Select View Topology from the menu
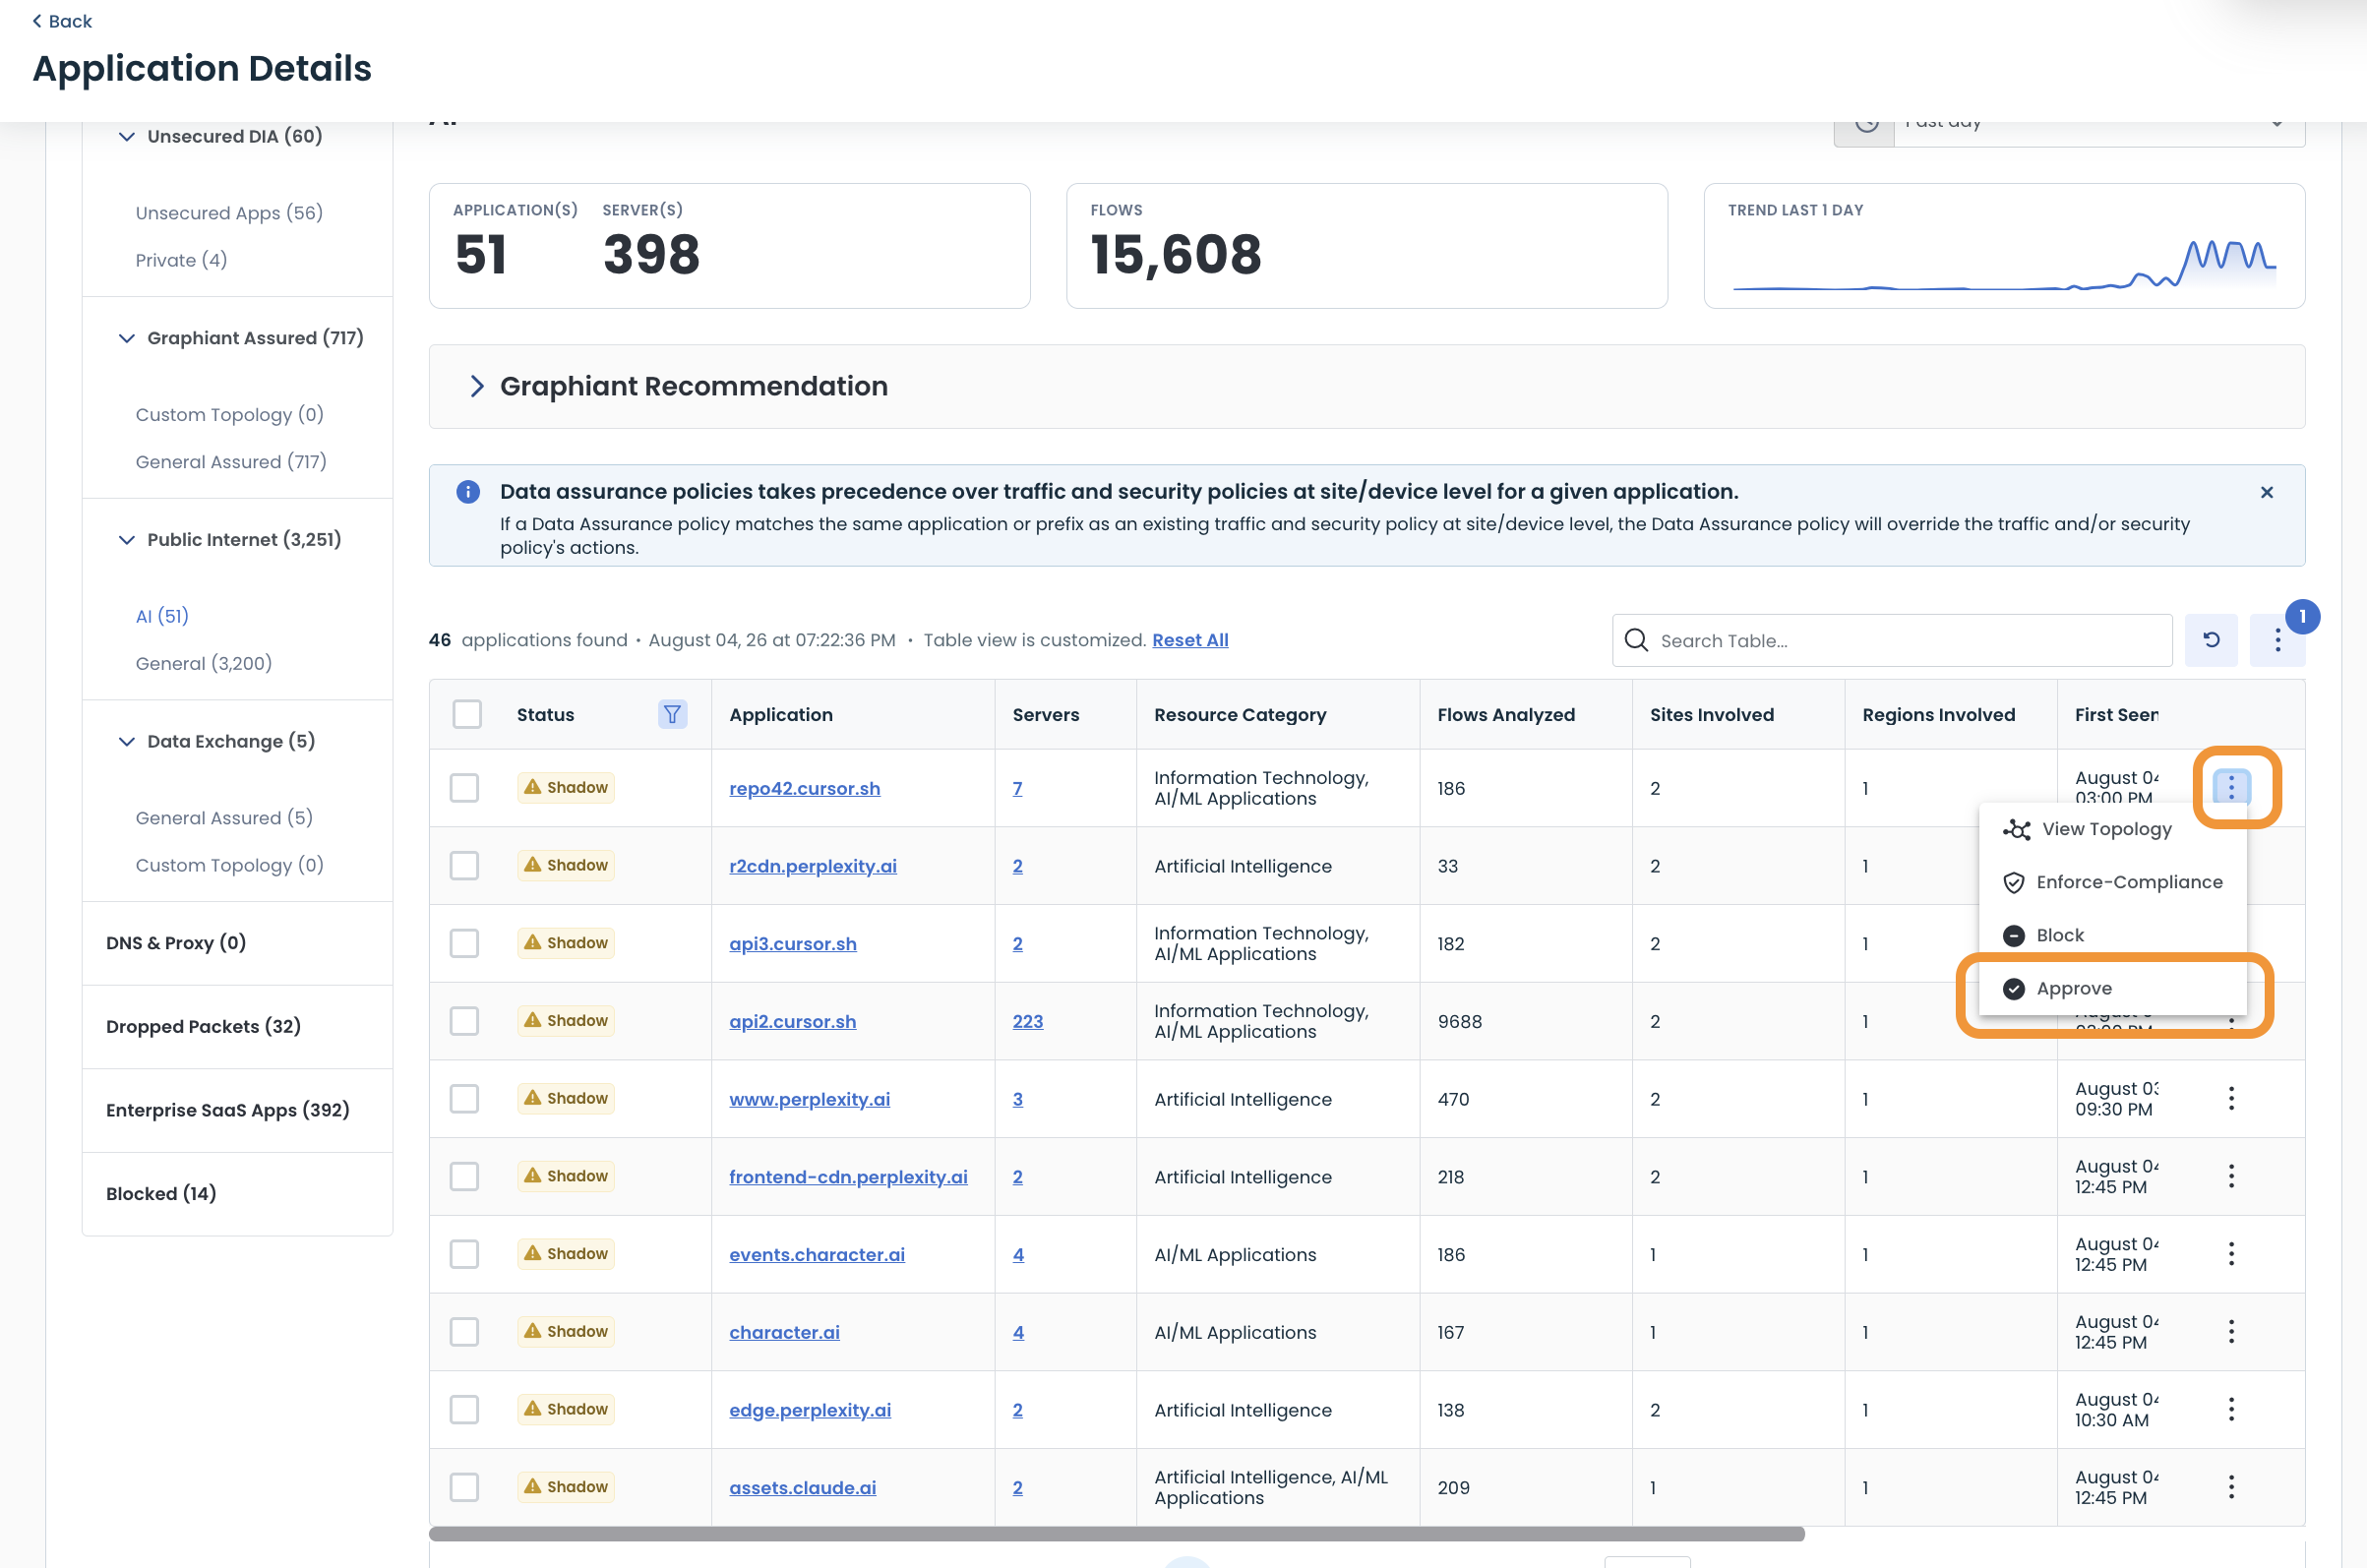2367x1568 pixels. (x=2113, y=829)
